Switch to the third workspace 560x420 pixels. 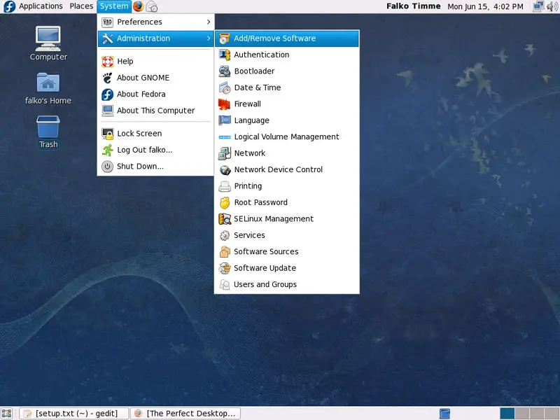[537, 413]
